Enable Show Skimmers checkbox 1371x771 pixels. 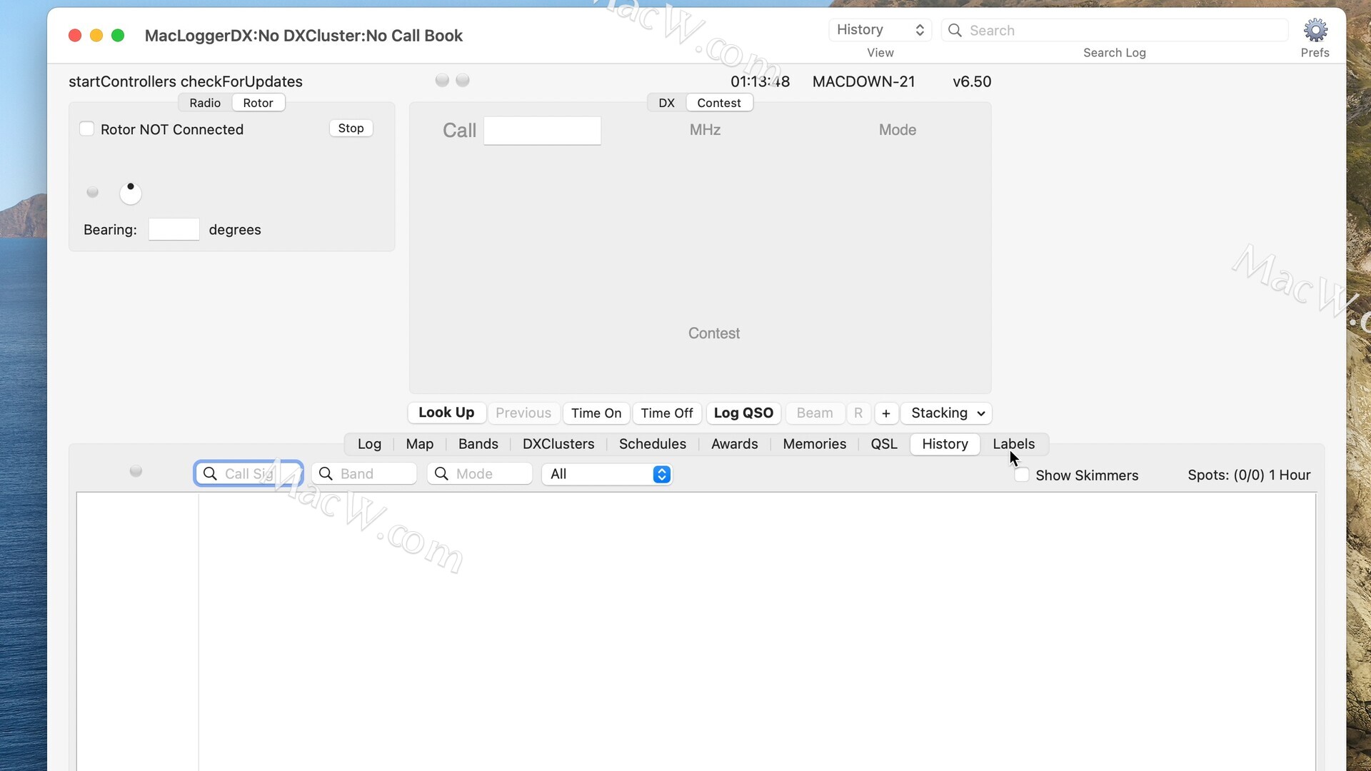[1022, 475]
